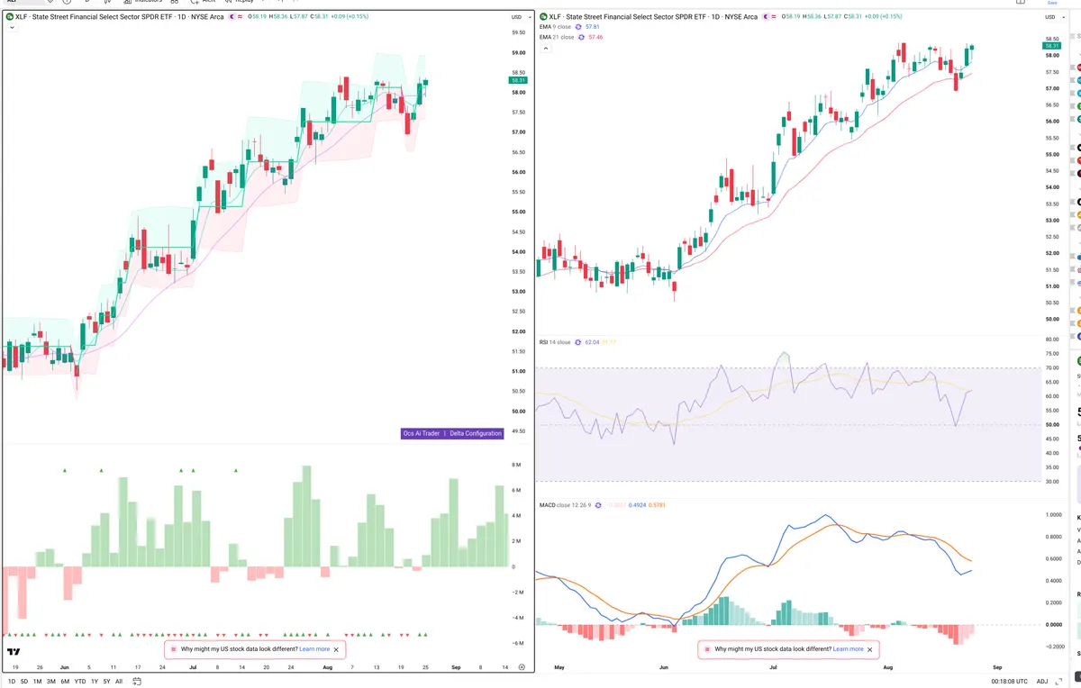Click flag icon in left chart data notice
Screen dimensions: 1081x688
pyautogui.click(x=172, y=648)
